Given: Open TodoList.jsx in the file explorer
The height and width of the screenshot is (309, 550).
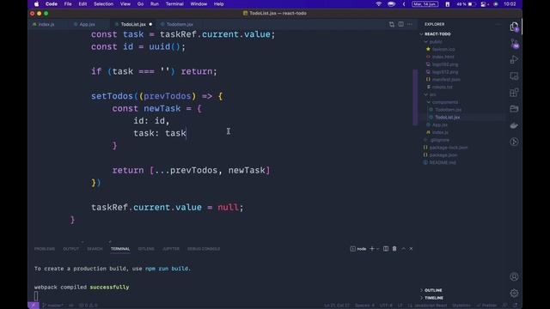Looking at the screenshot, I should coord(447,118).
